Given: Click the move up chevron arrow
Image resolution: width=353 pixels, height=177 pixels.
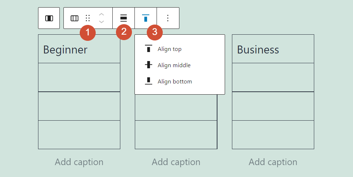Looking at the screenshot, I should tap(101, 14).
